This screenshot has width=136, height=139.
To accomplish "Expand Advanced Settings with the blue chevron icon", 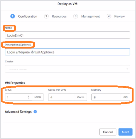I will coord(35,112).
